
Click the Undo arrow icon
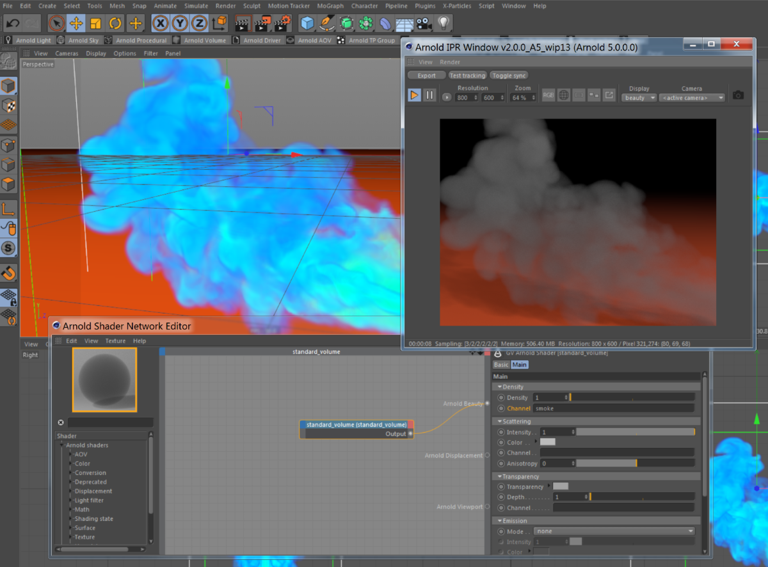coord(12,24)
